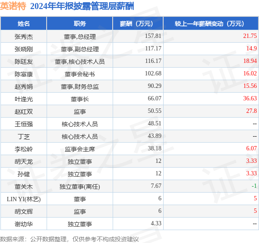
Task: Click the position cell 董事,财务总监
Action: (x=80, y=86)
